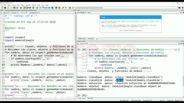Viewport: 184px width, 103px height.
Task: Click the lock icon in the Help pane
Action: click(x=181, y=13)
